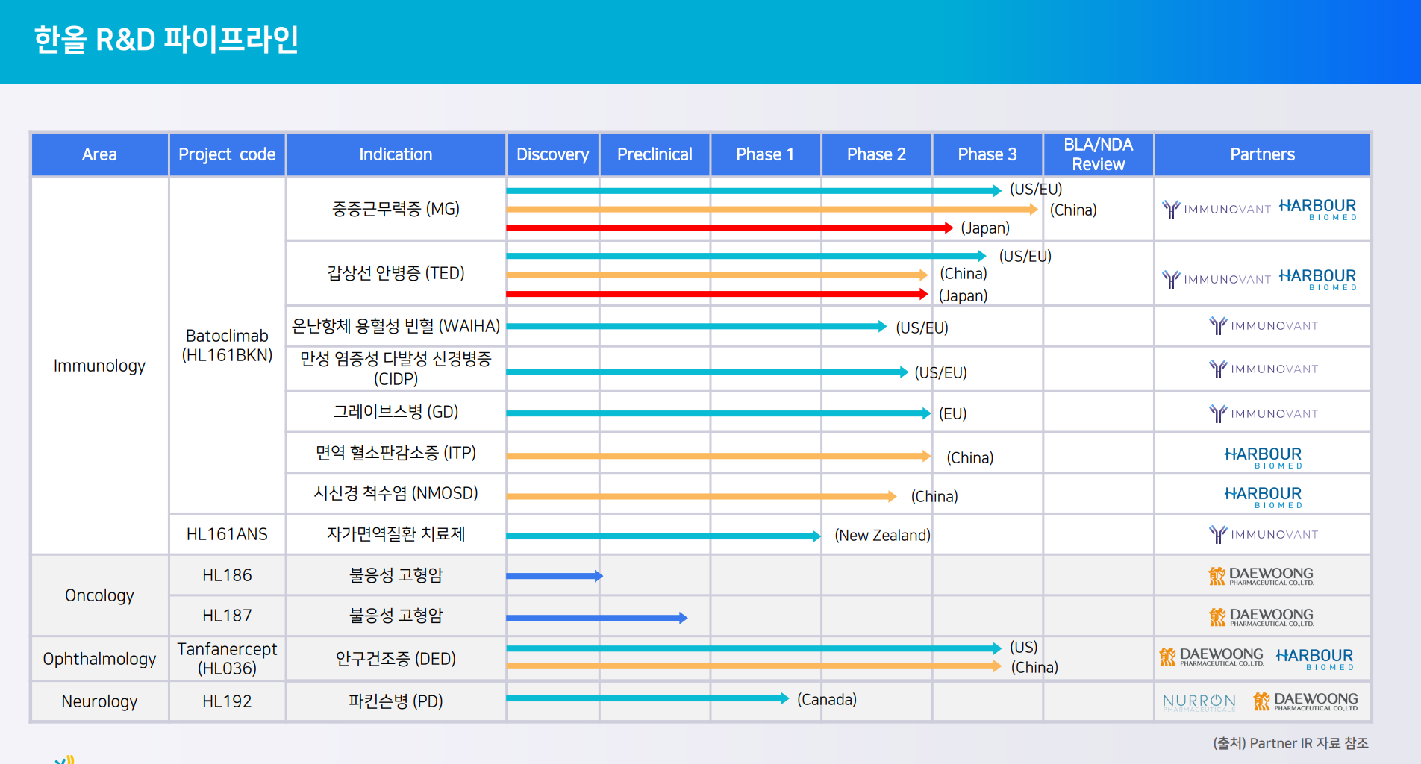Select the 중증근무력증 (MG) indication

[396, 209]
